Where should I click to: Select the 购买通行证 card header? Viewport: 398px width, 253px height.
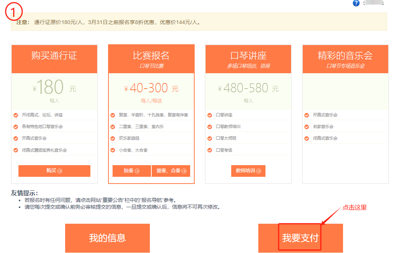tap(54, 59)
